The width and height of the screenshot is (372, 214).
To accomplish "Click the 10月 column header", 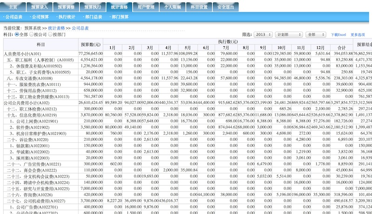I will [x=281, y=48].
